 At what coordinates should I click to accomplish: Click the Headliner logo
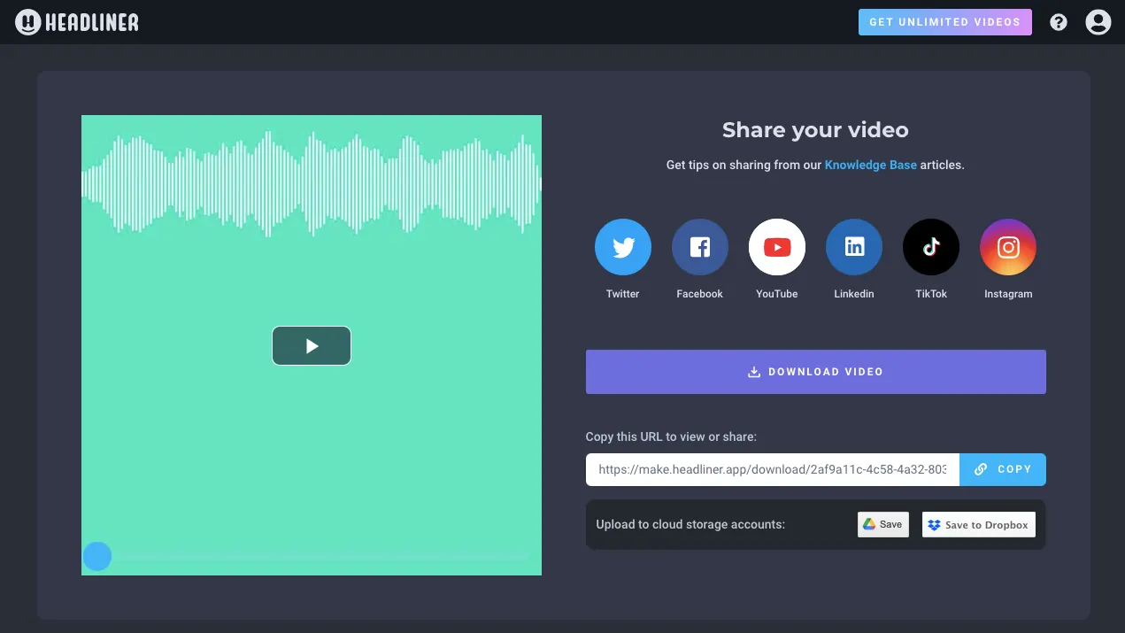[77, 22]
